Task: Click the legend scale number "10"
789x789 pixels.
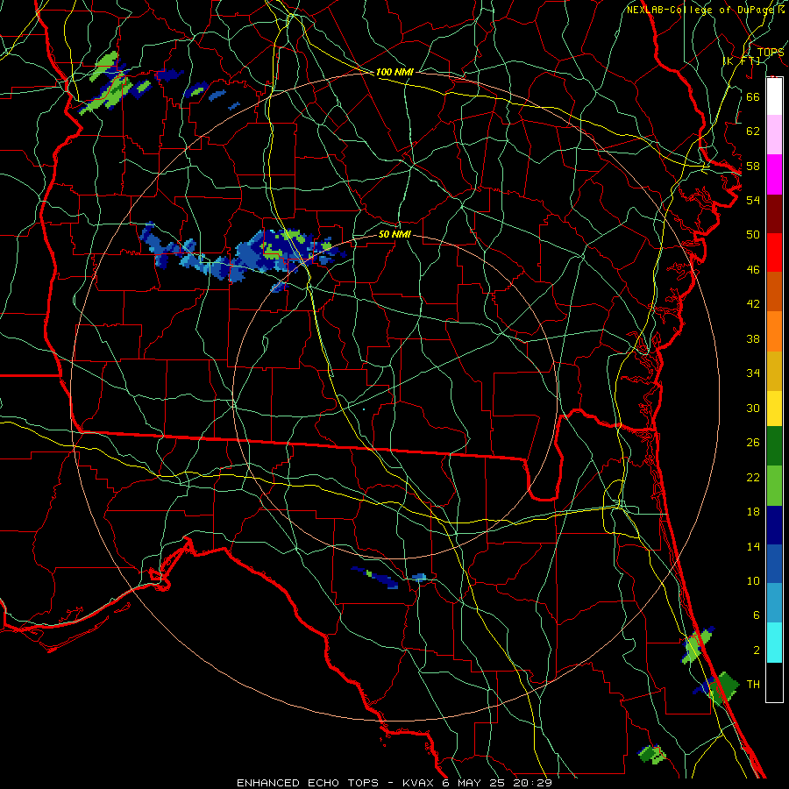Action: coord(753,580)
